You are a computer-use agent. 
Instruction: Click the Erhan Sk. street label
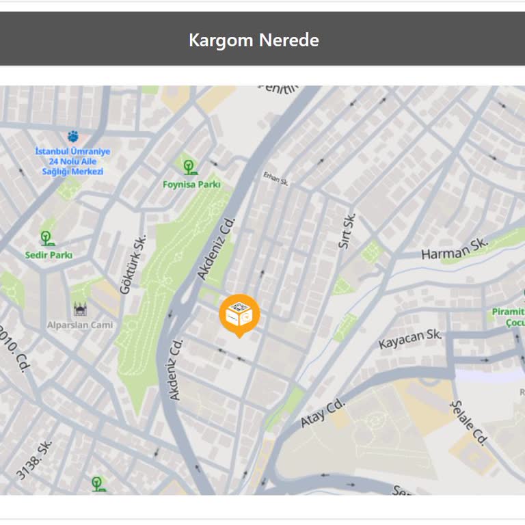coord(275,178)
